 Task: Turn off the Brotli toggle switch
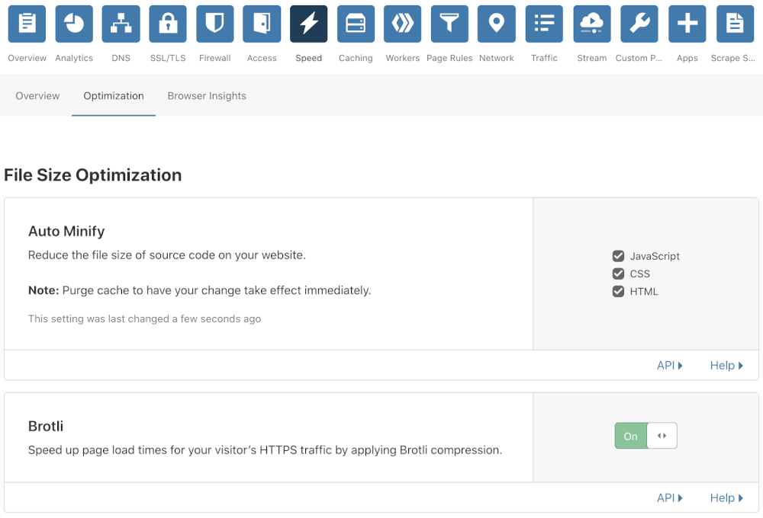coord(645,436)
